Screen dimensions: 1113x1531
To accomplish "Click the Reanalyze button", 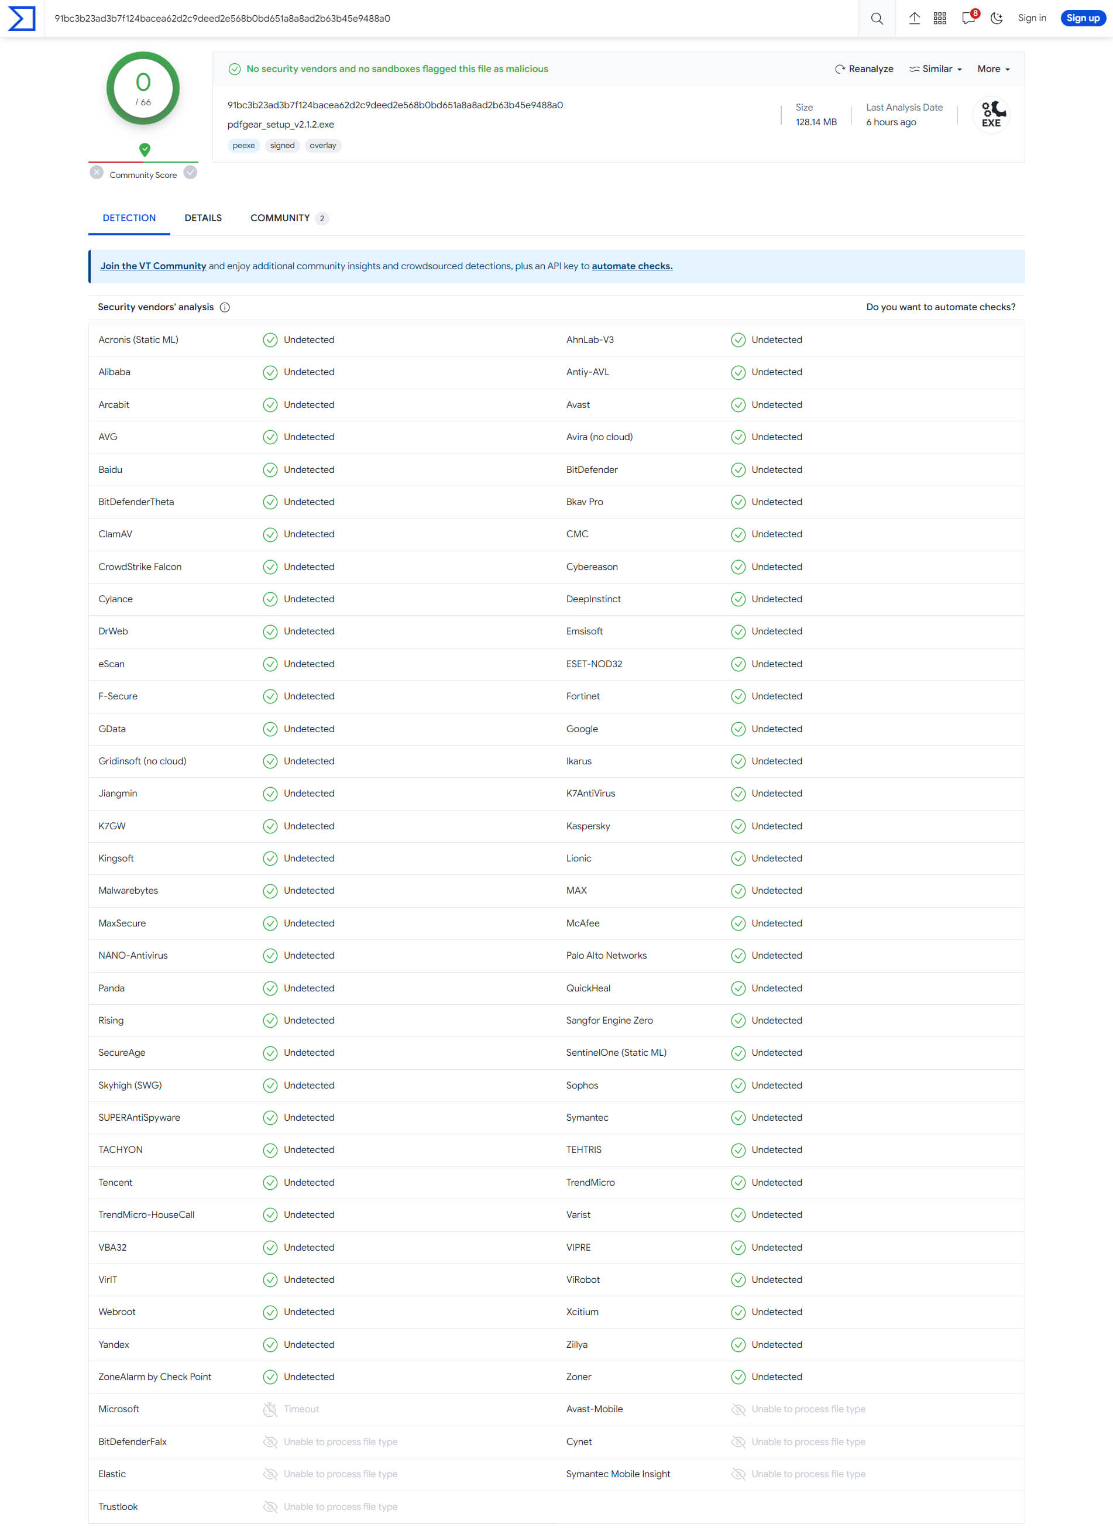I will [864, 69].
